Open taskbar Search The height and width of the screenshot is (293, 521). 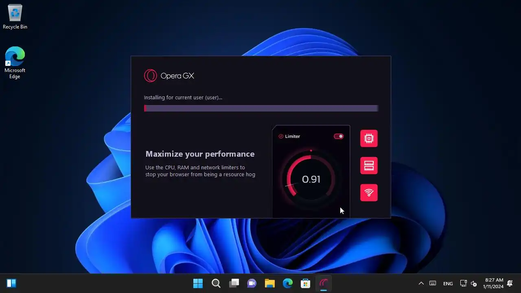click(x=216, y=283)
